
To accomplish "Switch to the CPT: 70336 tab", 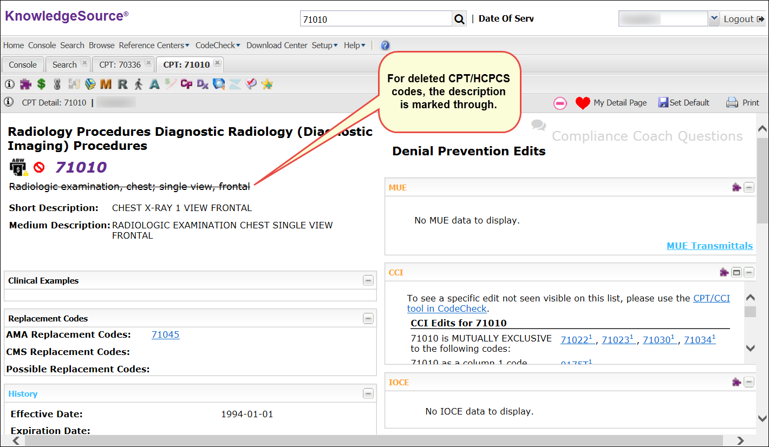I will click(120, 64).
